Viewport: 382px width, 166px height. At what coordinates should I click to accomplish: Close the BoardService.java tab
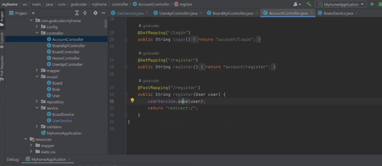(x=357, y=13)
